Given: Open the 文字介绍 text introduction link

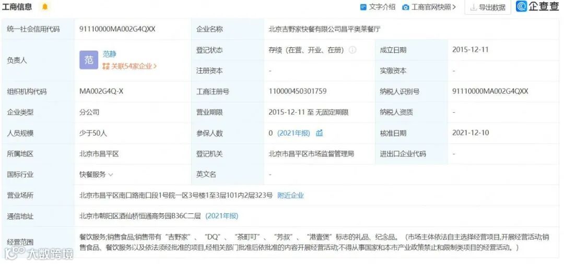Looking at the screenshot, I should [382, 7].
